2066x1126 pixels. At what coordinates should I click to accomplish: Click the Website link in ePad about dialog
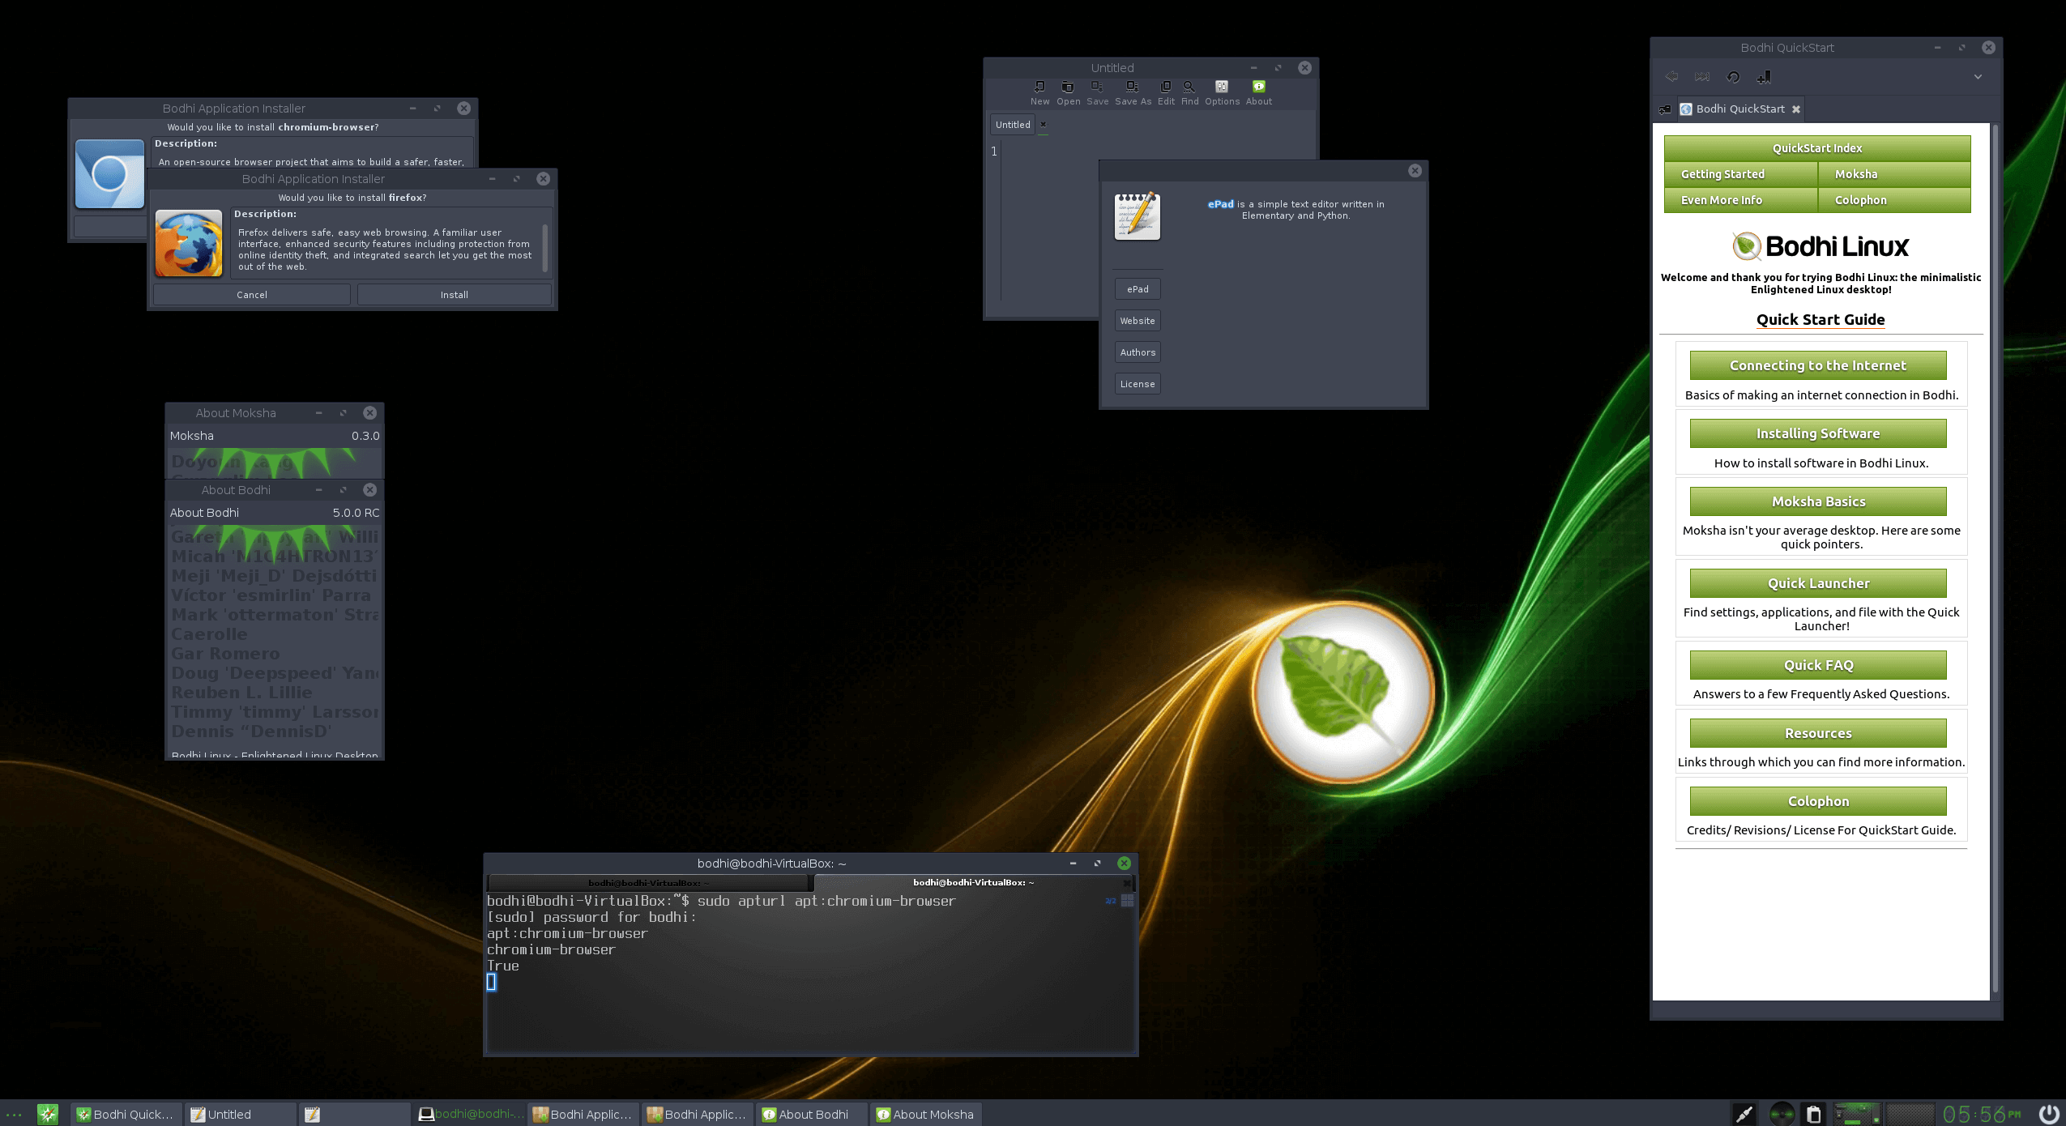point(1137,320)
